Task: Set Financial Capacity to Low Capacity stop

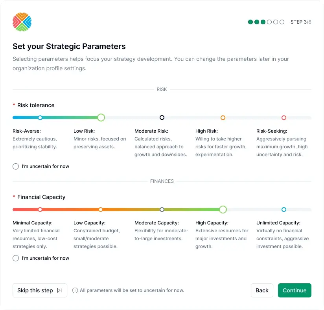Action: tap(101, 210)
